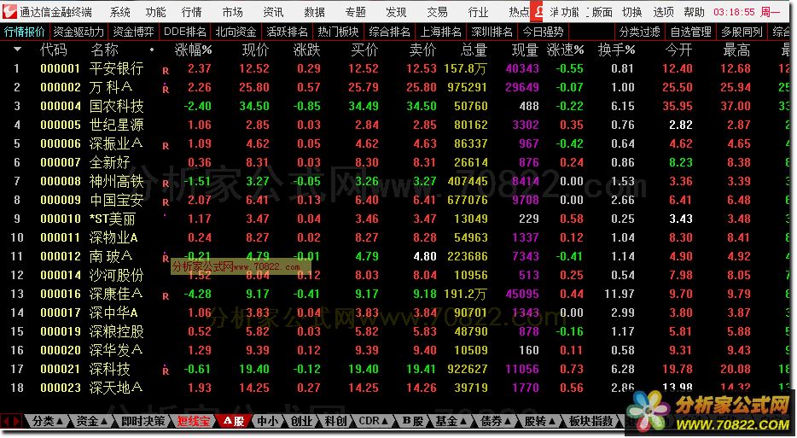Select the 板块指数 bottom tab

coord(591,421)
